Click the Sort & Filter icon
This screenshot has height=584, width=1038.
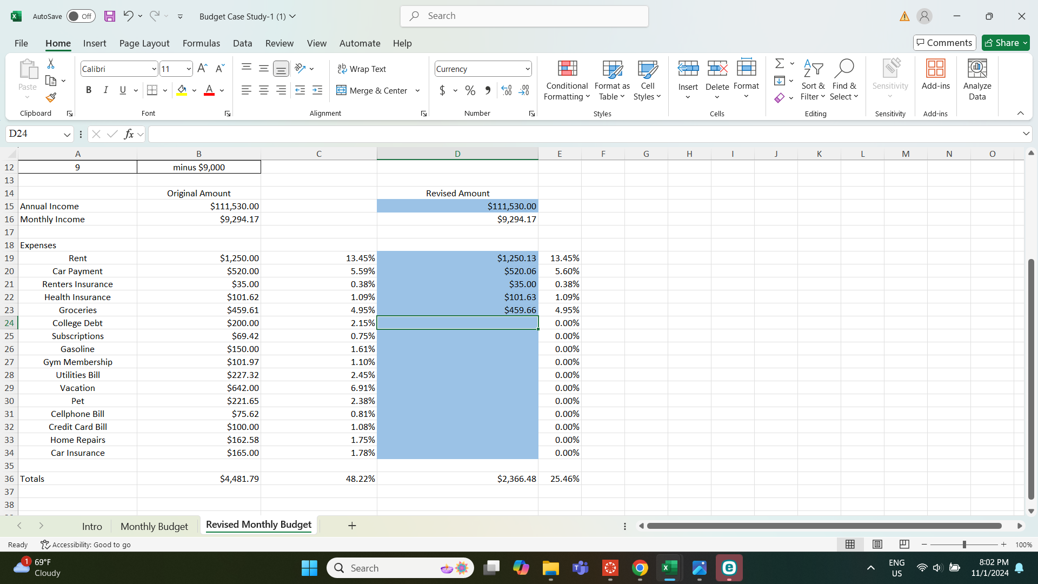[x=813, y=69]
